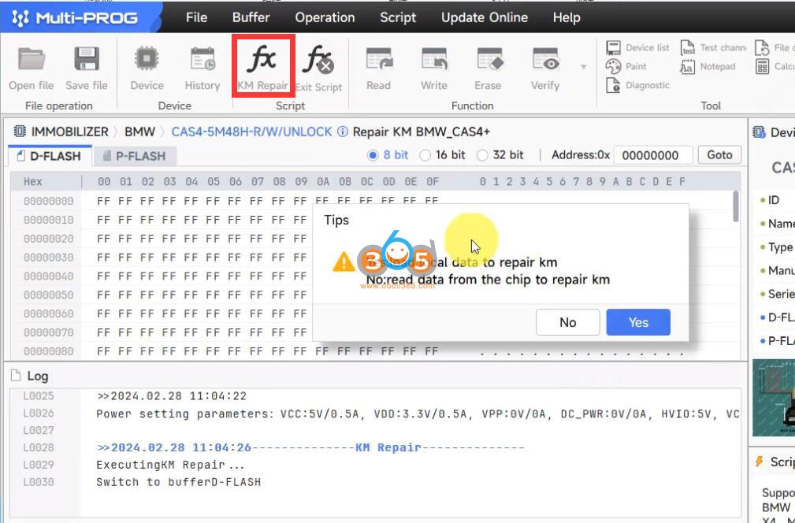Viewport: 795px width, 523px height.
Task: Click the CAS4-5M48H-R/W/UNLOCK breadcrumb link
Action: (251, 132)
